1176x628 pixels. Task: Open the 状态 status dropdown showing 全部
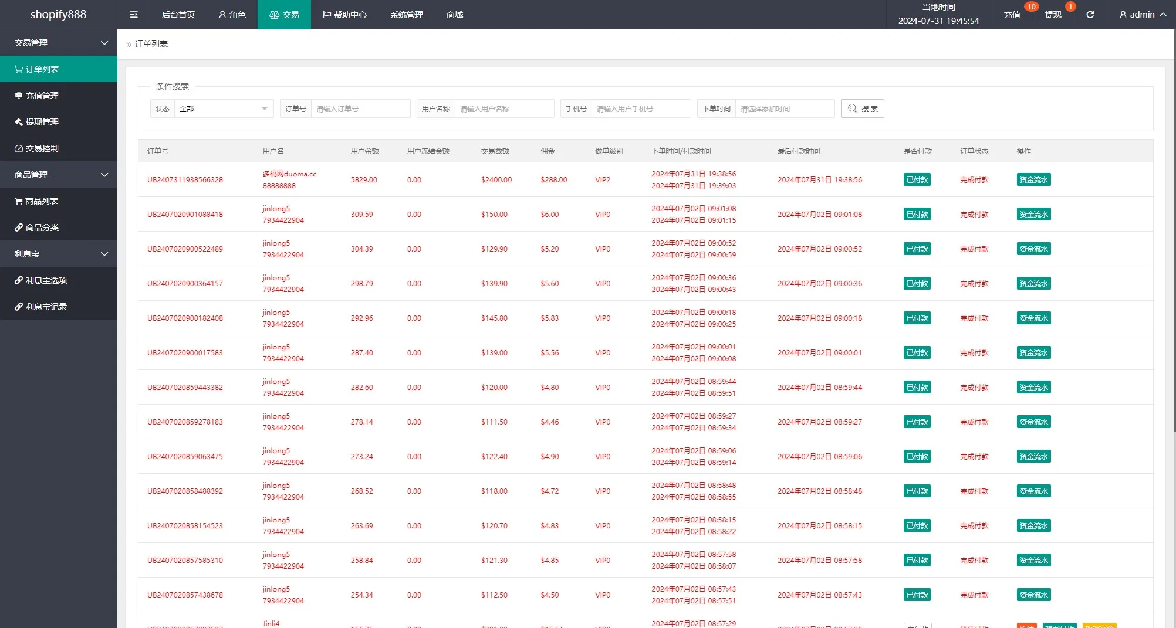tap(224, 108)
